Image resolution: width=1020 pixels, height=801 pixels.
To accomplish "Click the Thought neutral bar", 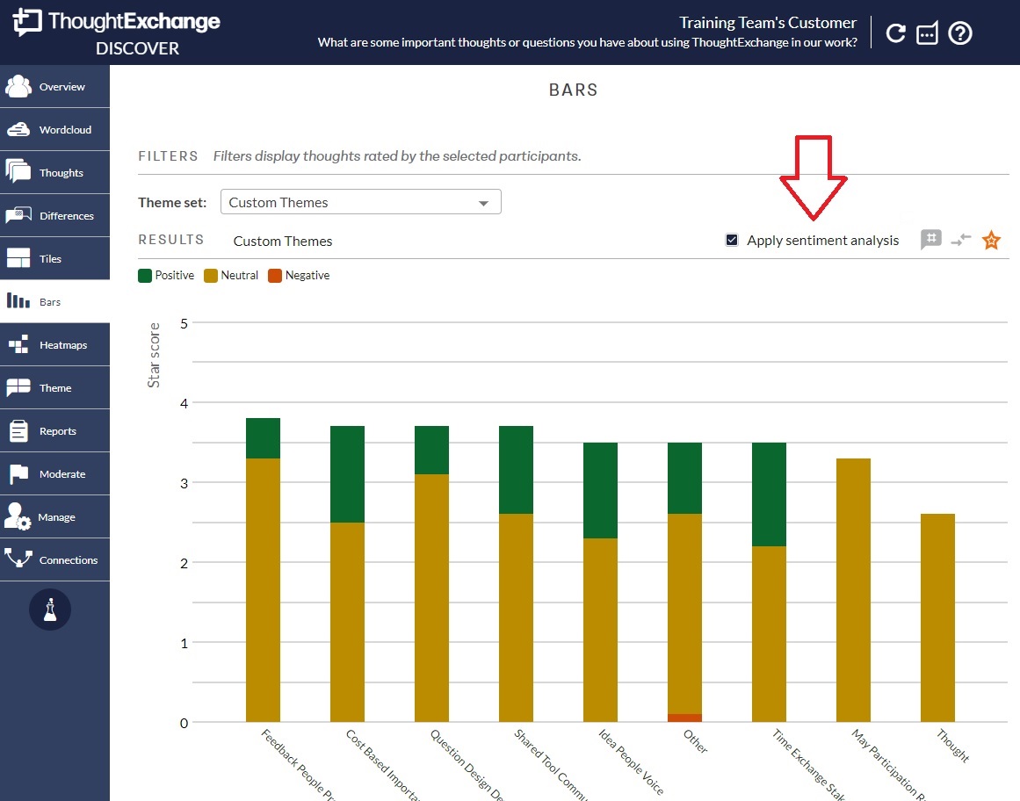I will 937,617.
